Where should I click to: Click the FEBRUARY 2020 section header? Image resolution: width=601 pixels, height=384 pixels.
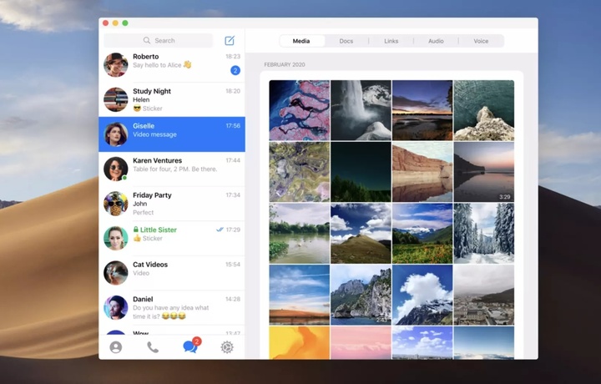click(285, 64)
